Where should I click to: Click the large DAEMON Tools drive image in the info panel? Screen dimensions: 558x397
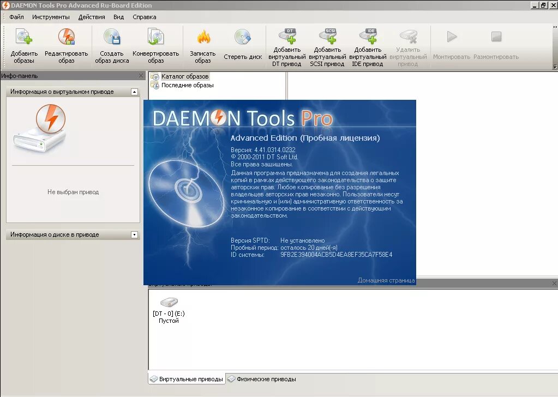(40, 128)
